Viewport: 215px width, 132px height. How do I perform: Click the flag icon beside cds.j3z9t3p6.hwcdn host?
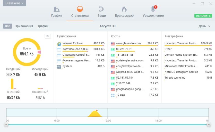click(x=113, y=67)
